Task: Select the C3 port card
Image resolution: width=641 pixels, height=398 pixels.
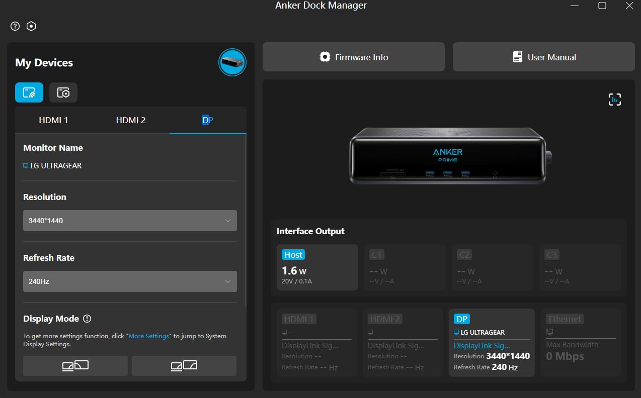Action: click(x=580, y=267)
